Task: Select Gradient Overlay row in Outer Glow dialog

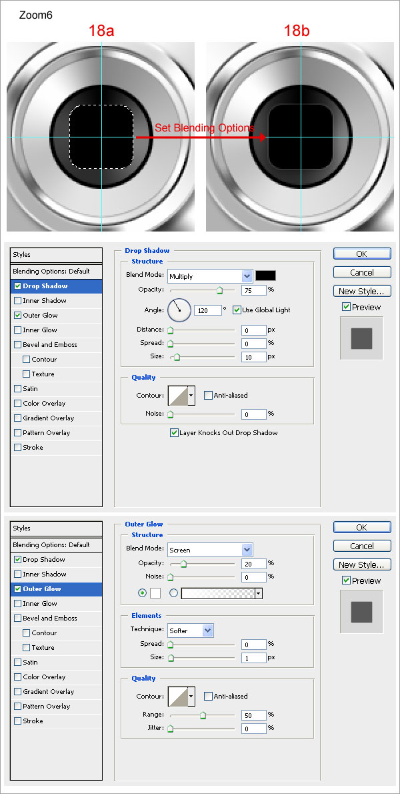Action: [56, 692]
